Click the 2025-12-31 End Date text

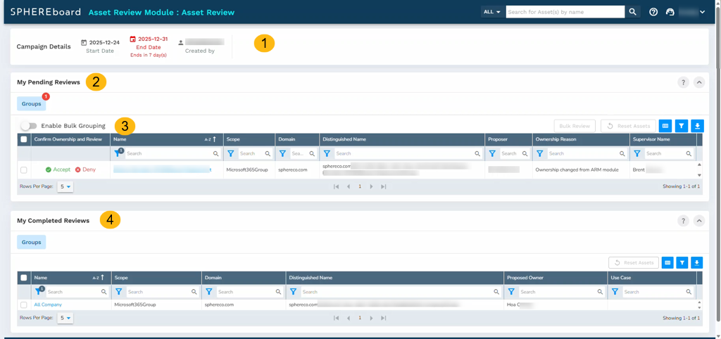(153, 39)
